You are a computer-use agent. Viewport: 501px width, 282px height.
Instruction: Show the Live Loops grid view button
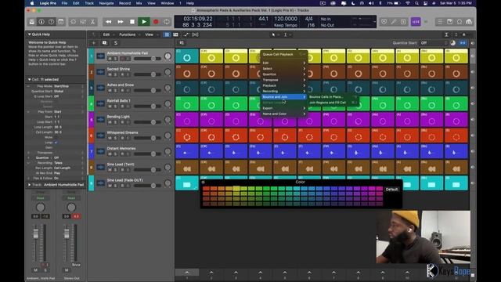click(167, 34)
